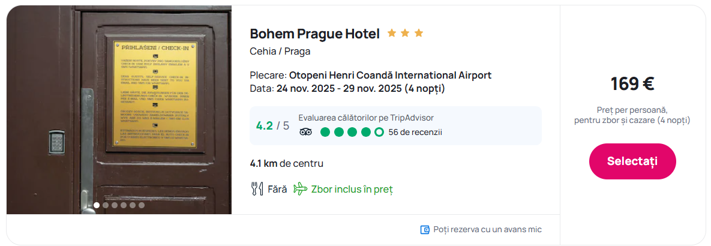
Task: Click the pink Selectați button
Action: coord(632,161)
